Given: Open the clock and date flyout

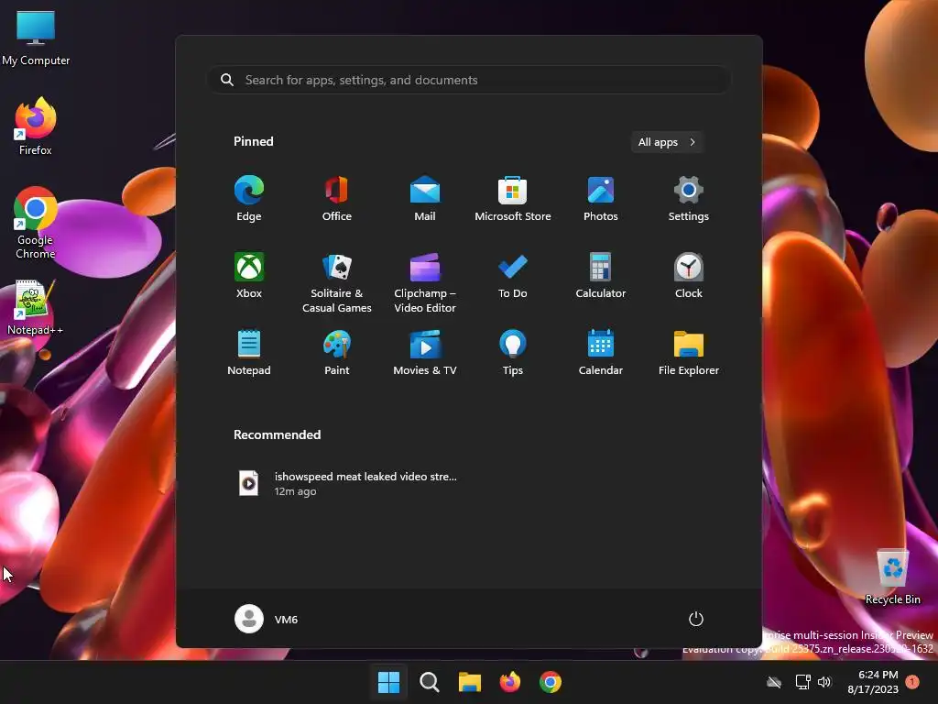Looking at the screenshot, I should click(873, 682).
